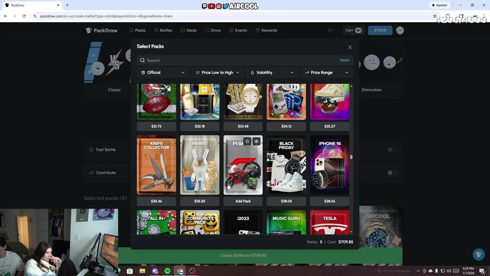This screenshot has height=276, width=490.
Task: Select the Black Friday pack thumbnail
Action: [286, 165]
